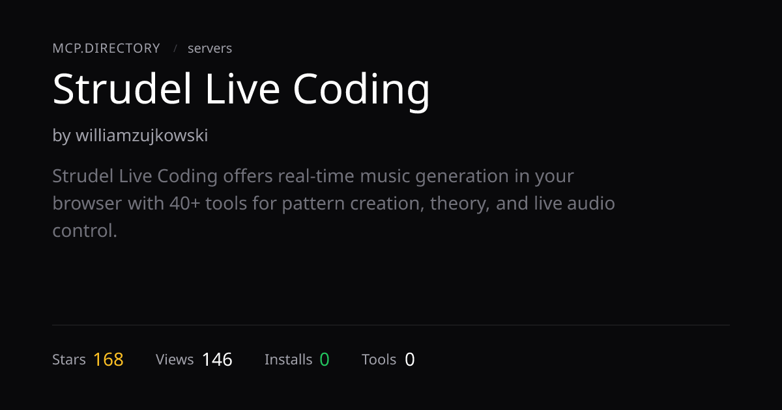Select the Installs label
Screen dimensions: 782x410
click(289, 359)
